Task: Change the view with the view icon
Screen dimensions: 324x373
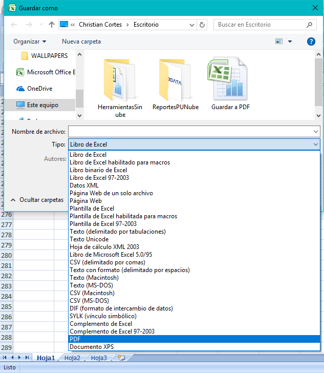Action: click(279, 42)
